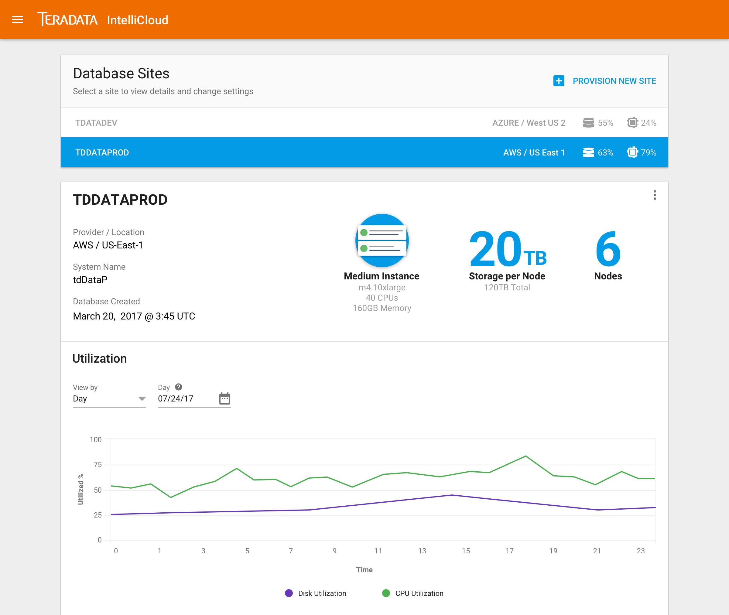The width and height of the screenshot is (729, 615).
Task: Open the calendar date picker
Action: click(x=225, y=398)
